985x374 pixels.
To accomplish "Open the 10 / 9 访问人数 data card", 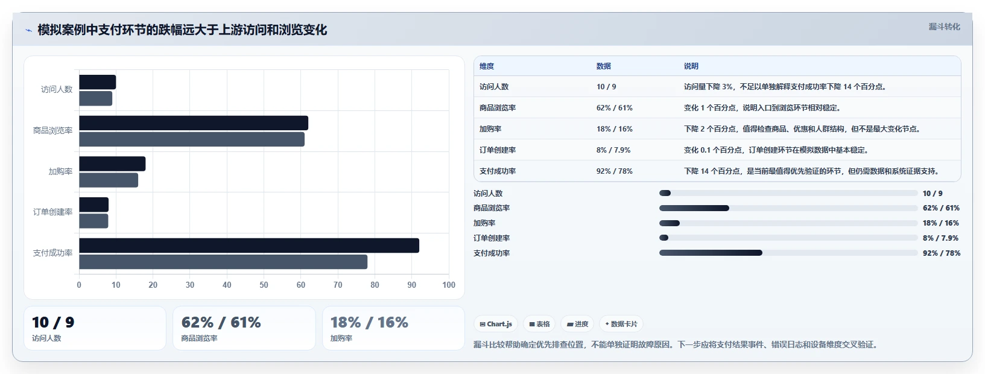I will 95,328.
